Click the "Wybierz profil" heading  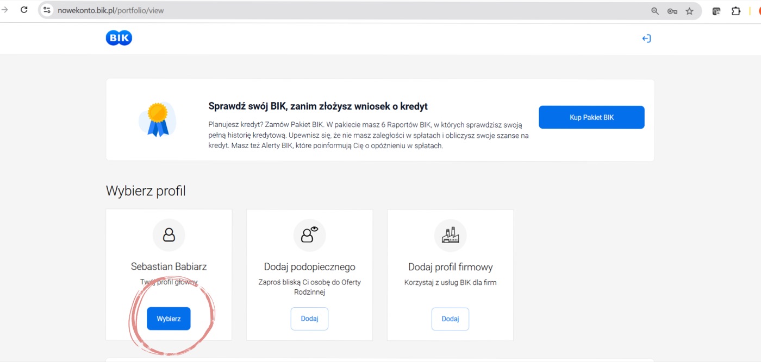pos(146,191)
